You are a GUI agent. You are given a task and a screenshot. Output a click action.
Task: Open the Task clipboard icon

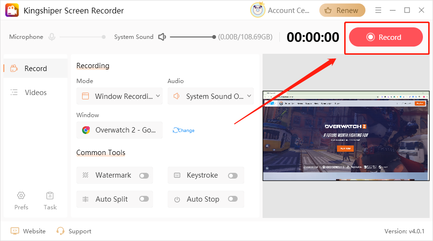coord(50,195)
